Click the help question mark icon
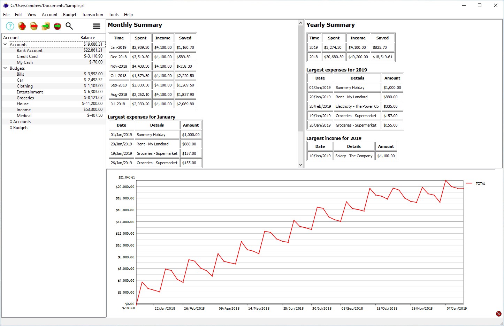The height and width of the screenshot is (326, 504). pyautogui.click(x=10, y=26)
